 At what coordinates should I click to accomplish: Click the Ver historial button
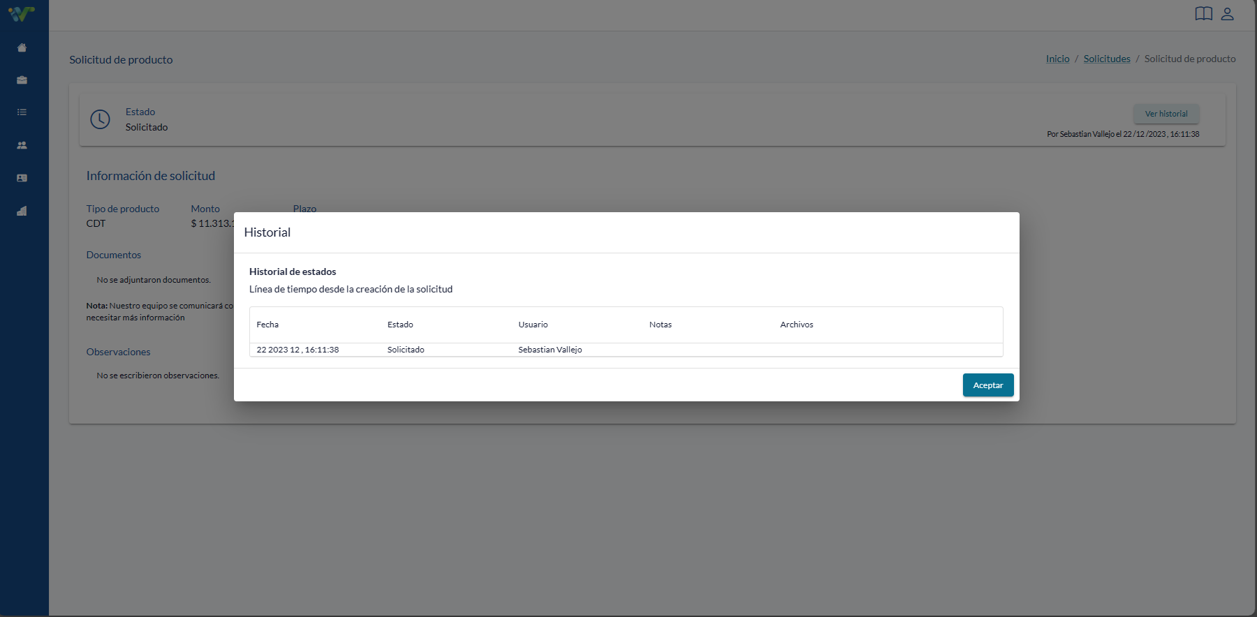coord(1166,114)
